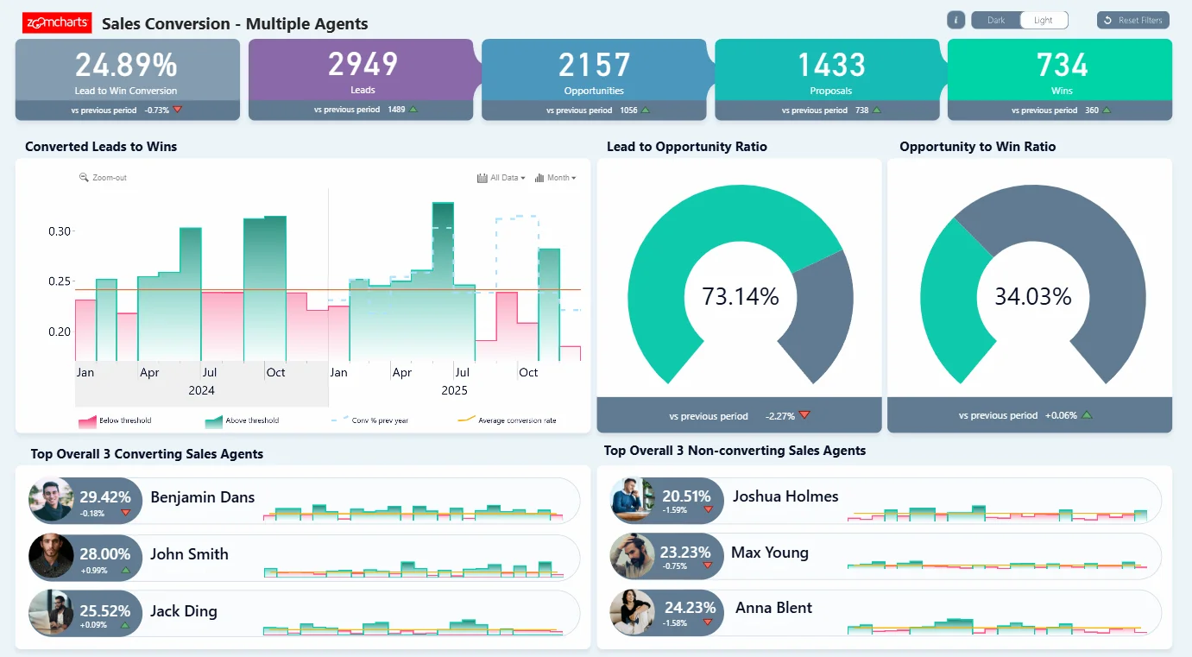This screenshot has height=657, width=1192.
Task: Click Joshua Holmes's profile photo
Action: pyautogui.click(x=631, y=500)
